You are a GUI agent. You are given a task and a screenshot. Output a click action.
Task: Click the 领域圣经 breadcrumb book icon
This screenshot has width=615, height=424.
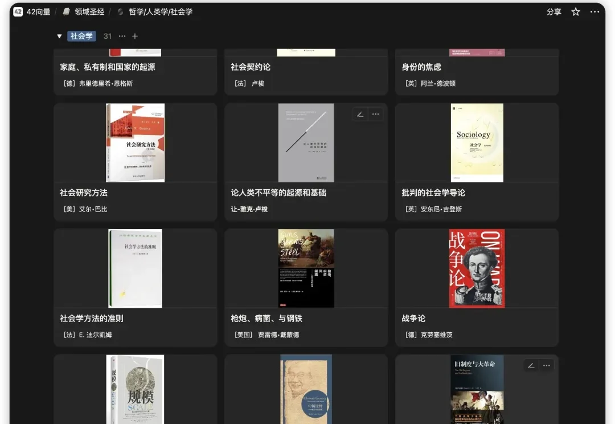(x=65, y=11)
